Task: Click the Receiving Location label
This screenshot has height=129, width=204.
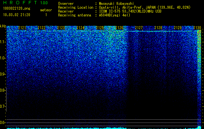Action: 76,7
